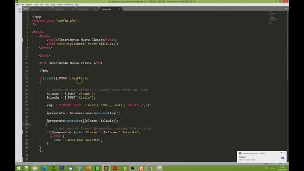
Task: Open the first Chrome taskbar icon
Action: click(x=124, y=168)
